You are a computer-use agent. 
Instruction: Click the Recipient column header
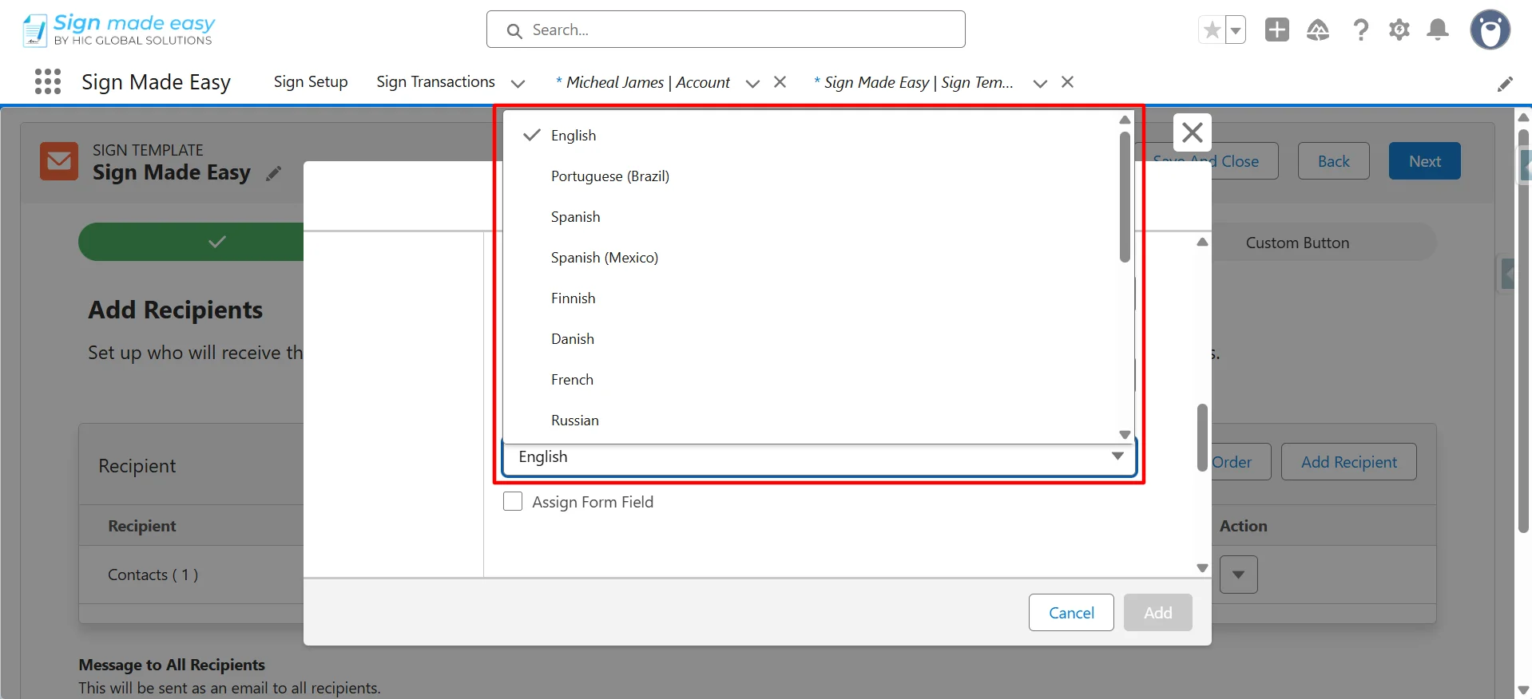142,526
